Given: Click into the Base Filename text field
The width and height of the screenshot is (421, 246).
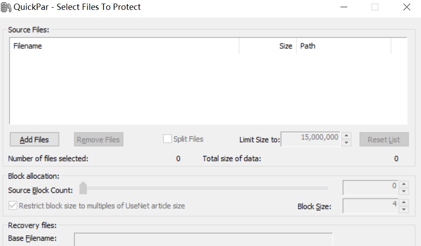Looking at the screenshot, I should click(203, 239).
